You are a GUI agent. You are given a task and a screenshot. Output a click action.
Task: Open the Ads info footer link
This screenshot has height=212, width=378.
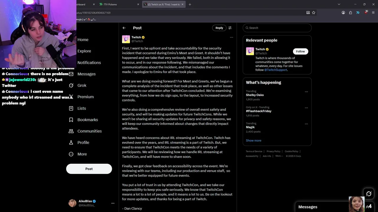click(267, 156)
